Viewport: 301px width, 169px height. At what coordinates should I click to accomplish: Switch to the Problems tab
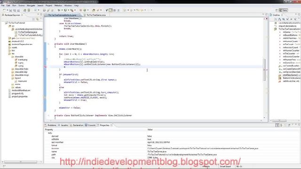pos(51,125)
